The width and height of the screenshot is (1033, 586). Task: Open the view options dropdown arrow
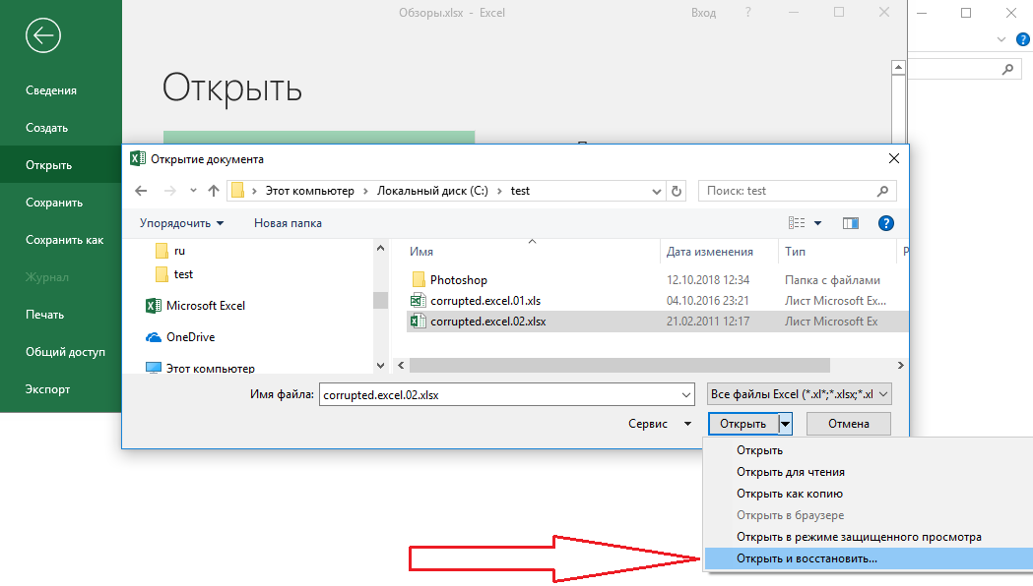point(817,223)
